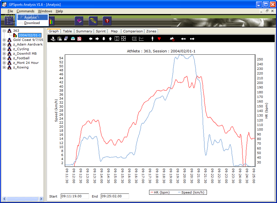277x203 pixels.
Task: Pan the graph left with the left arrow
Action: (x=91, y=39)
